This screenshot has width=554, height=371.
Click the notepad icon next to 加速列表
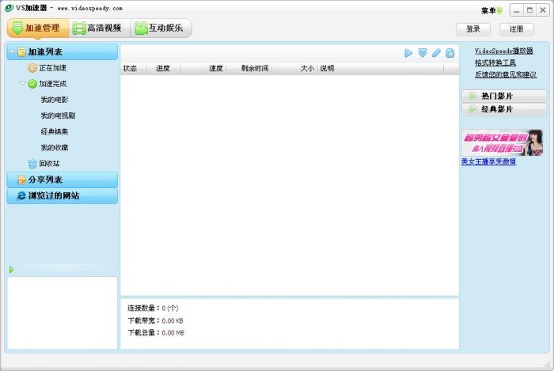tap(21, 52)
